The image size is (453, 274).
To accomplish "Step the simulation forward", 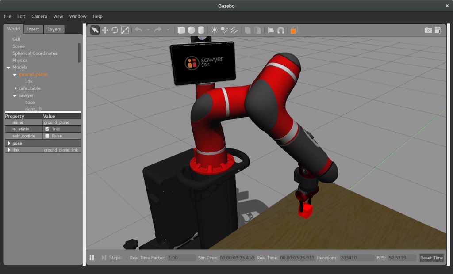I will click(104, 258).
